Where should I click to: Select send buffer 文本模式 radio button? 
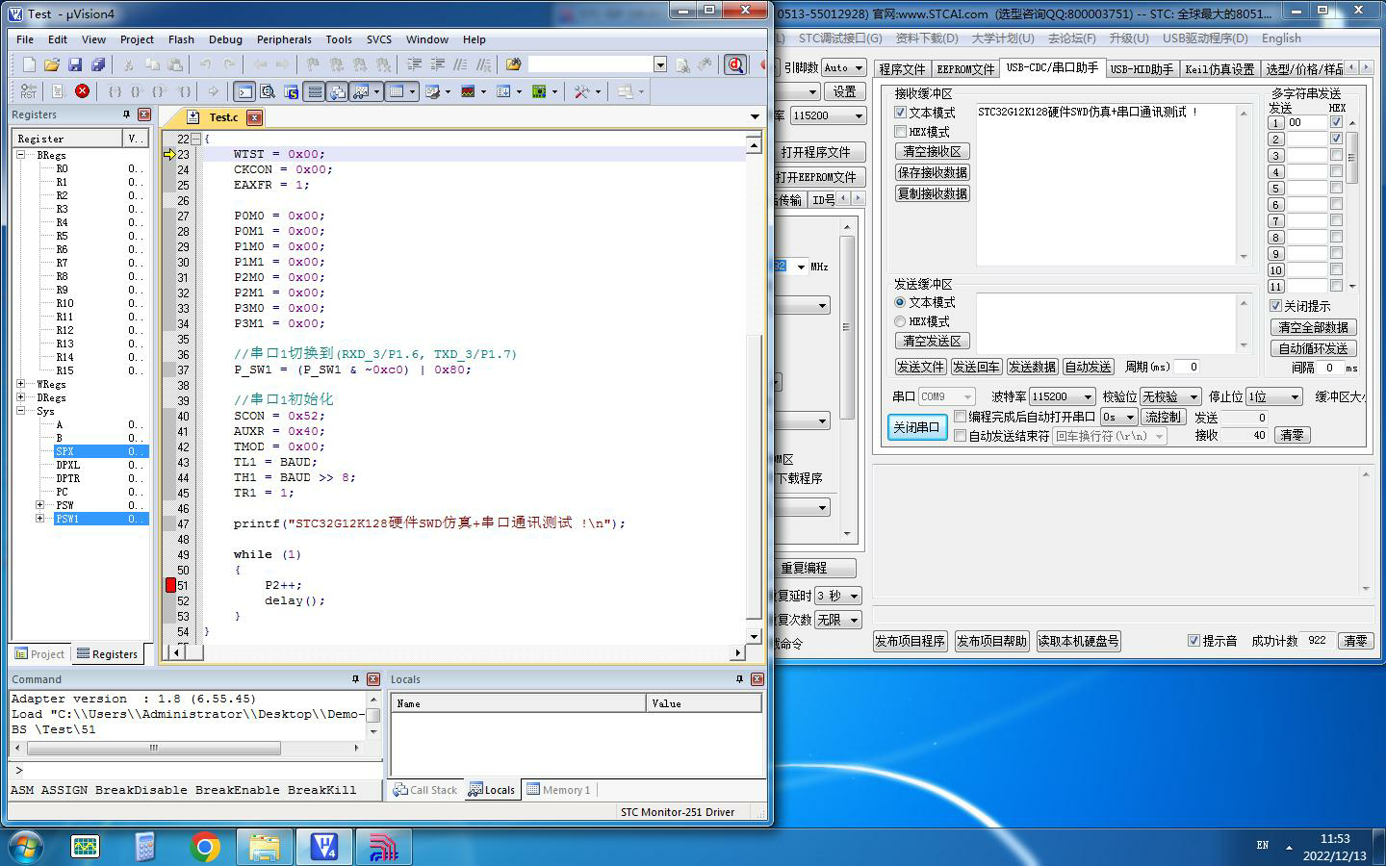(900, 302)
